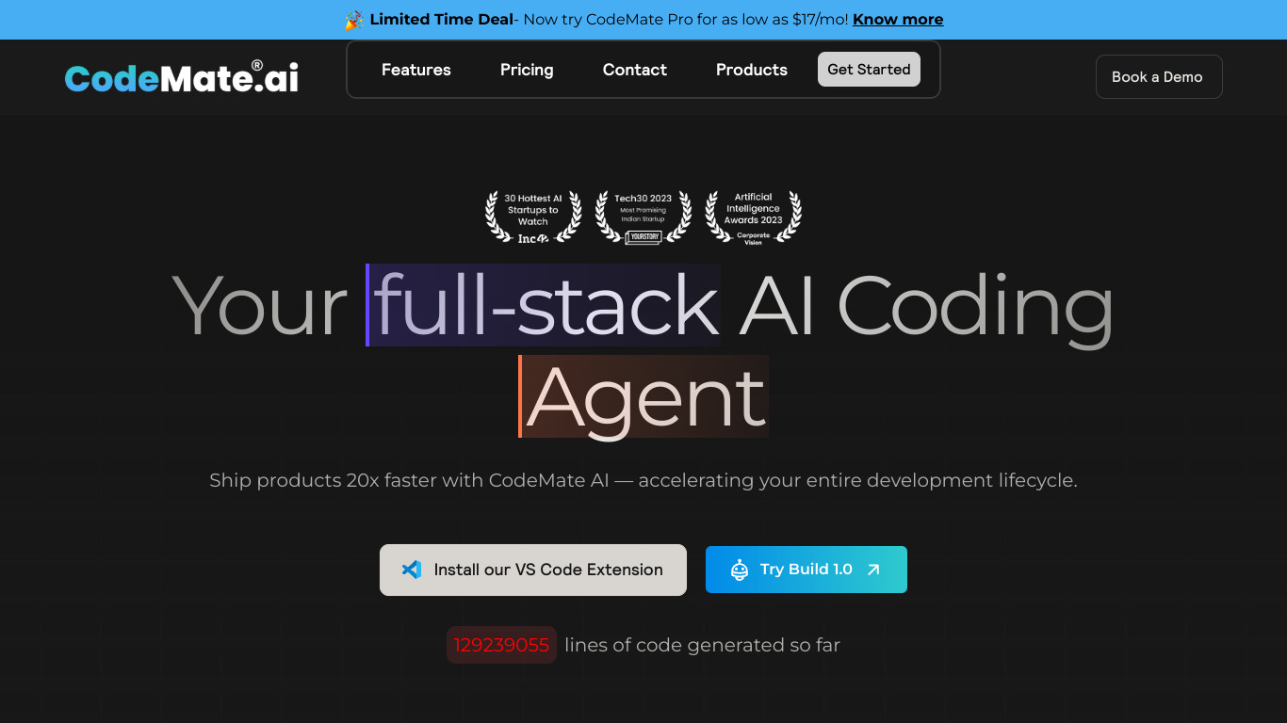Open the Pricing nav item

pyautogui.click(x=527, y=70)
